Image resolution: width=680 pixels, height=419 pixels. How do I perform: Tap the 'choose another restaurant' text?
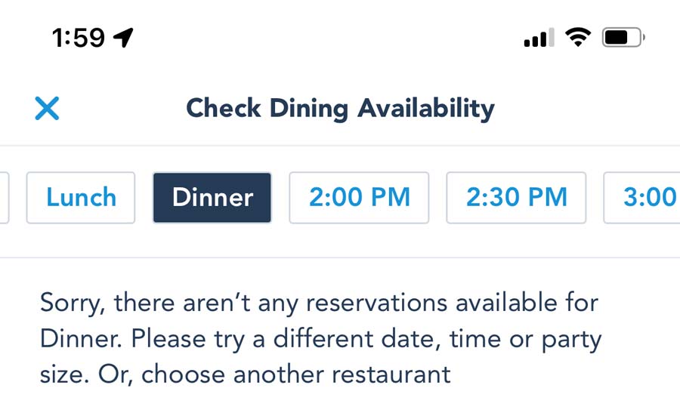(295, 374)
